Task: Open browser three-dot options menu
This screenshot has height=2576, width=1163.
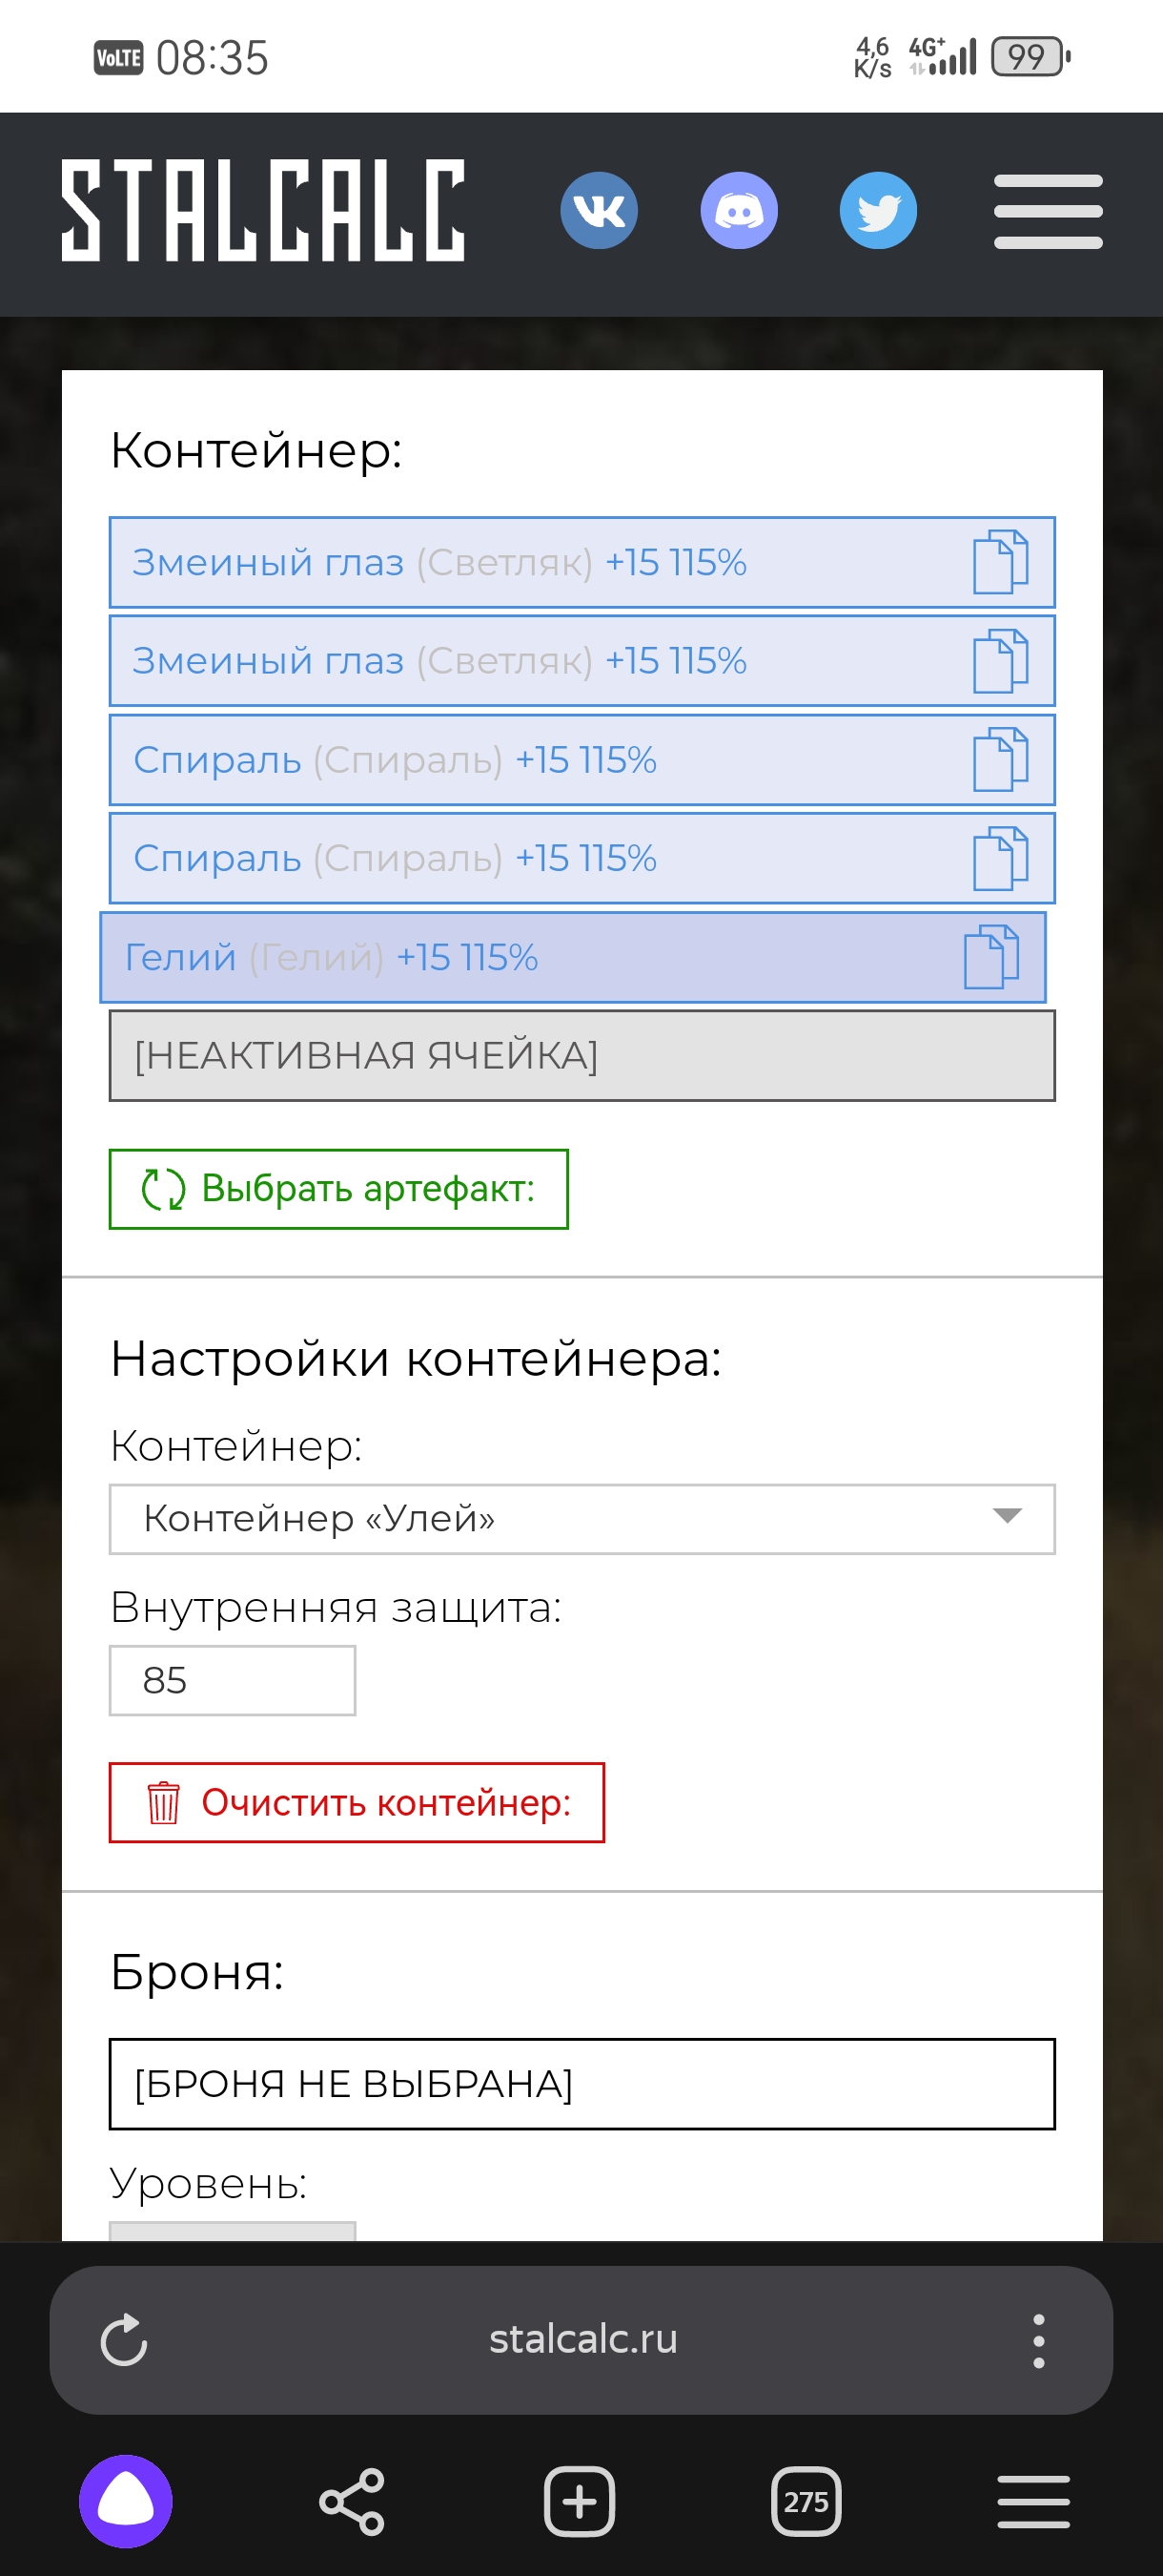Action: [x=1039, y=2340]
